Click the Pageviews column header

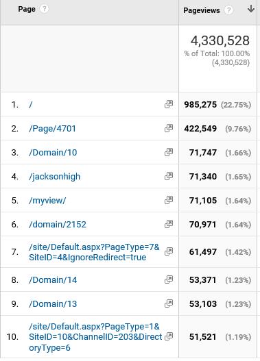tap(202, 10)
